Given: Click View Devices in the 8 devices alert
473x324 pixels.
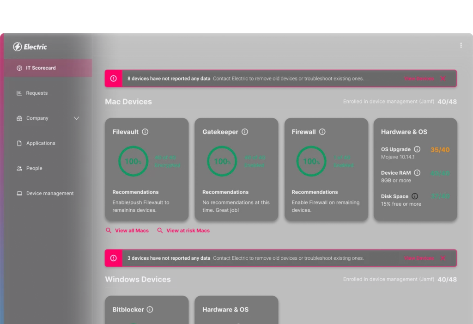Looking at the screenshot, I should [x=418, y=79].
